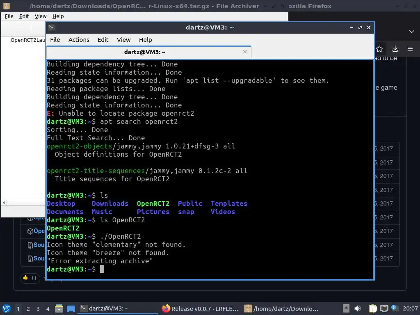
Task: Select OpenRCT2Lau… entry in File Archiver
Action: [x=28, y=40]
